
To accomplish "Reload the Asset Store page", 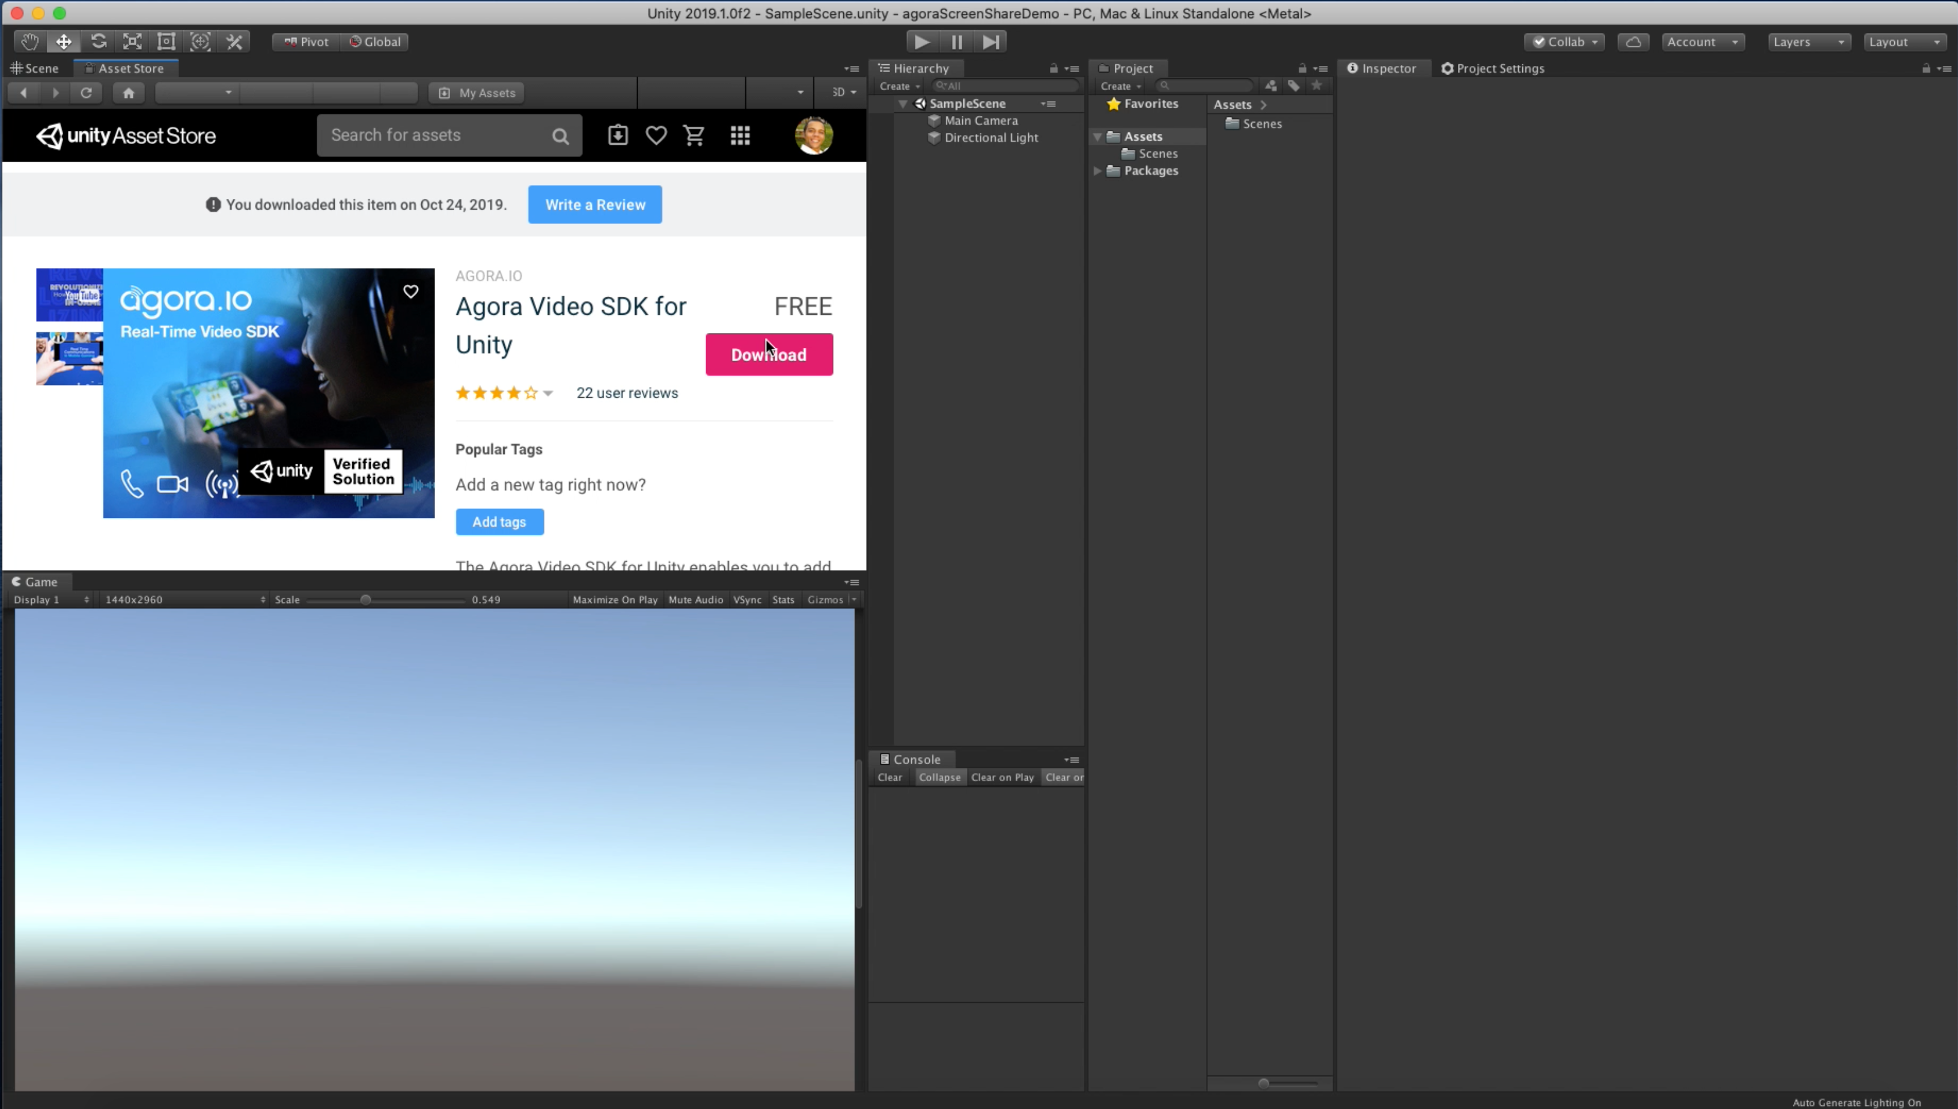I will point(86,93).
